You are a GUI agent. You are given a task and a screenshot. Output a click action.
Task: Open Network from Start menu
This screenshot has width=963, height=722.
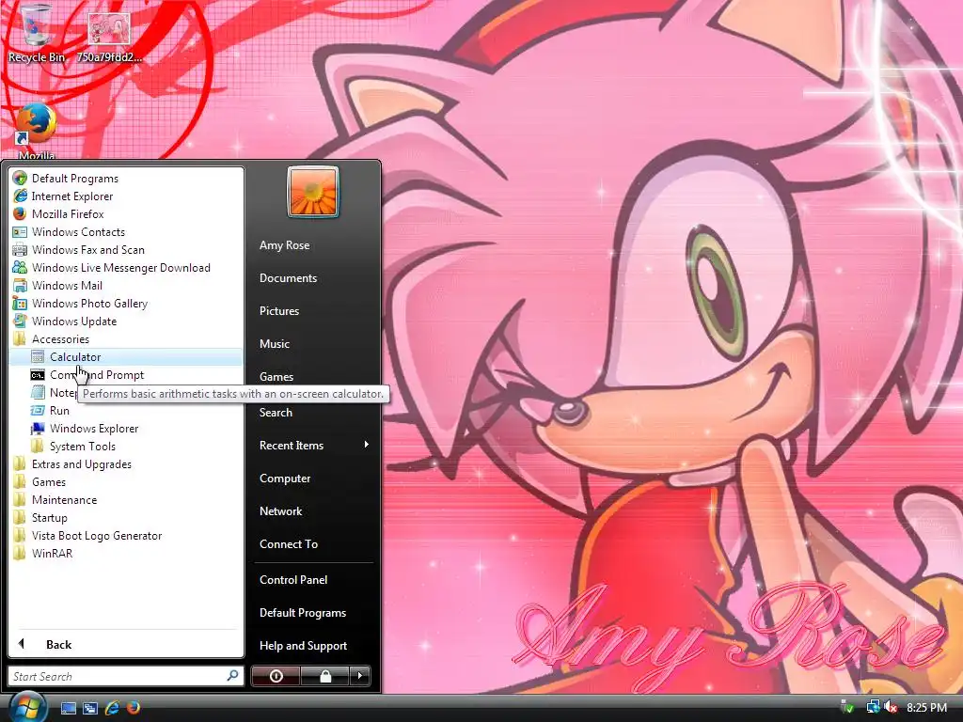click(x=280, y=510)
